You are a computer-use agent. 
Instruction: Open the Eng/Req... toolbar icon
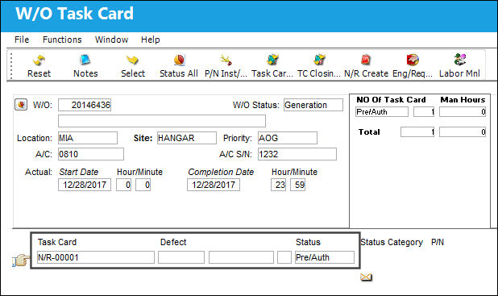click(413, 65)
